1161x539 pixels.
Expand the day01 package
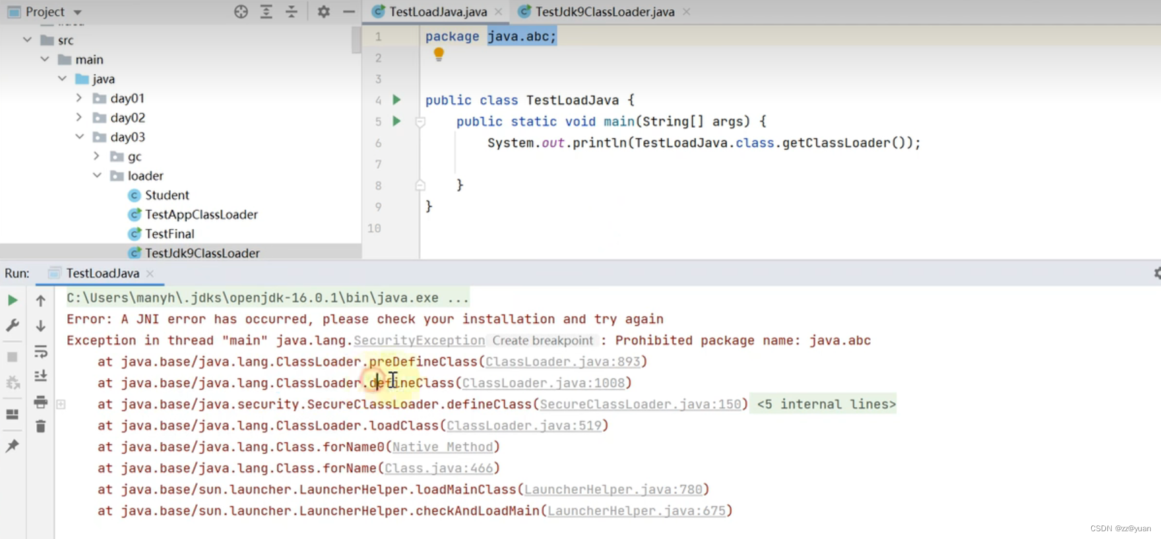(79, 98)
